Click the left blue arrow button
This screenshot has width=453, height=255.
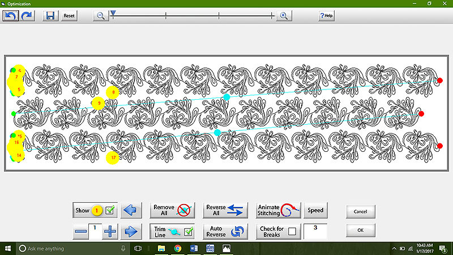[x=131, y=211]
